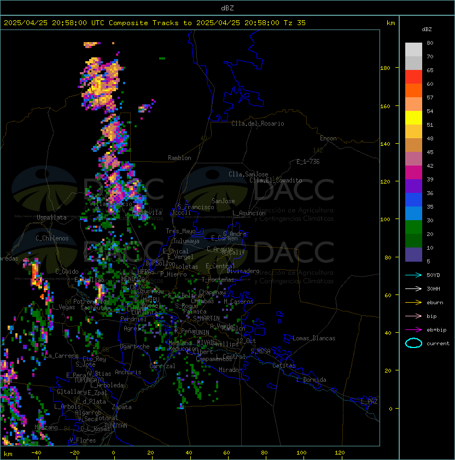The image size is (455, 460).
Task: Click the 'V_Flores' map label
Action: tap(83, 440)
